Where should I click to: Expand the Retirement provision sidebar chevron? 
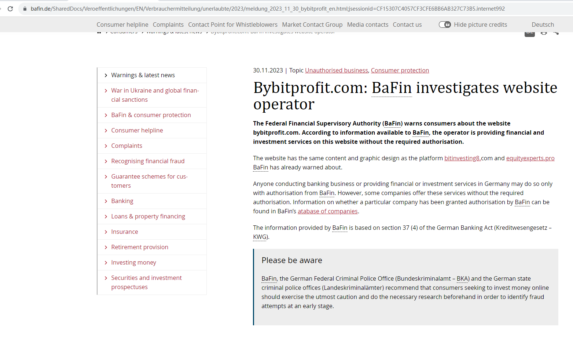click(106, 247)
